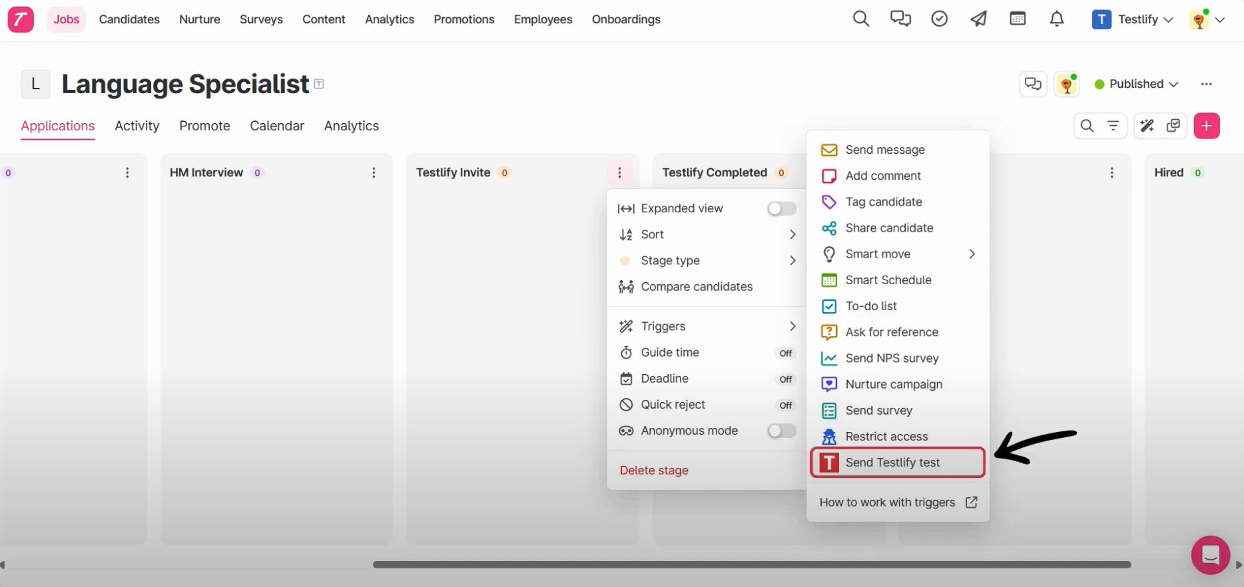Switch to the Promote tab
Screen dimensions: 1244x587
point(204,126)
